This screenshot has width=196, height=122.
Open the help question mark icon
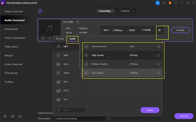[164, 3]
